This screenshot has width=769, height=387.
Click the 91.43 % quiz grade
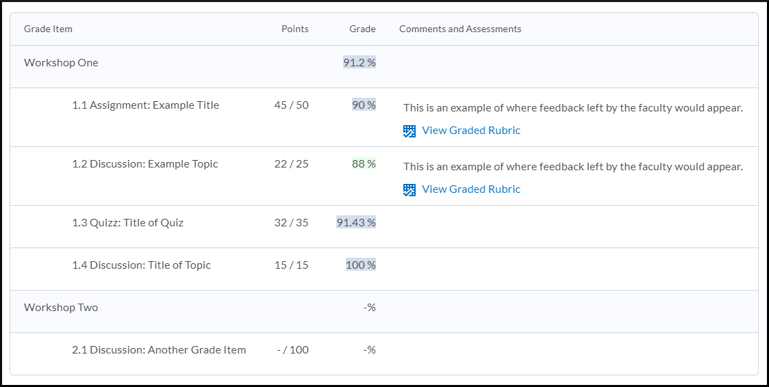(x=356, y=222)
